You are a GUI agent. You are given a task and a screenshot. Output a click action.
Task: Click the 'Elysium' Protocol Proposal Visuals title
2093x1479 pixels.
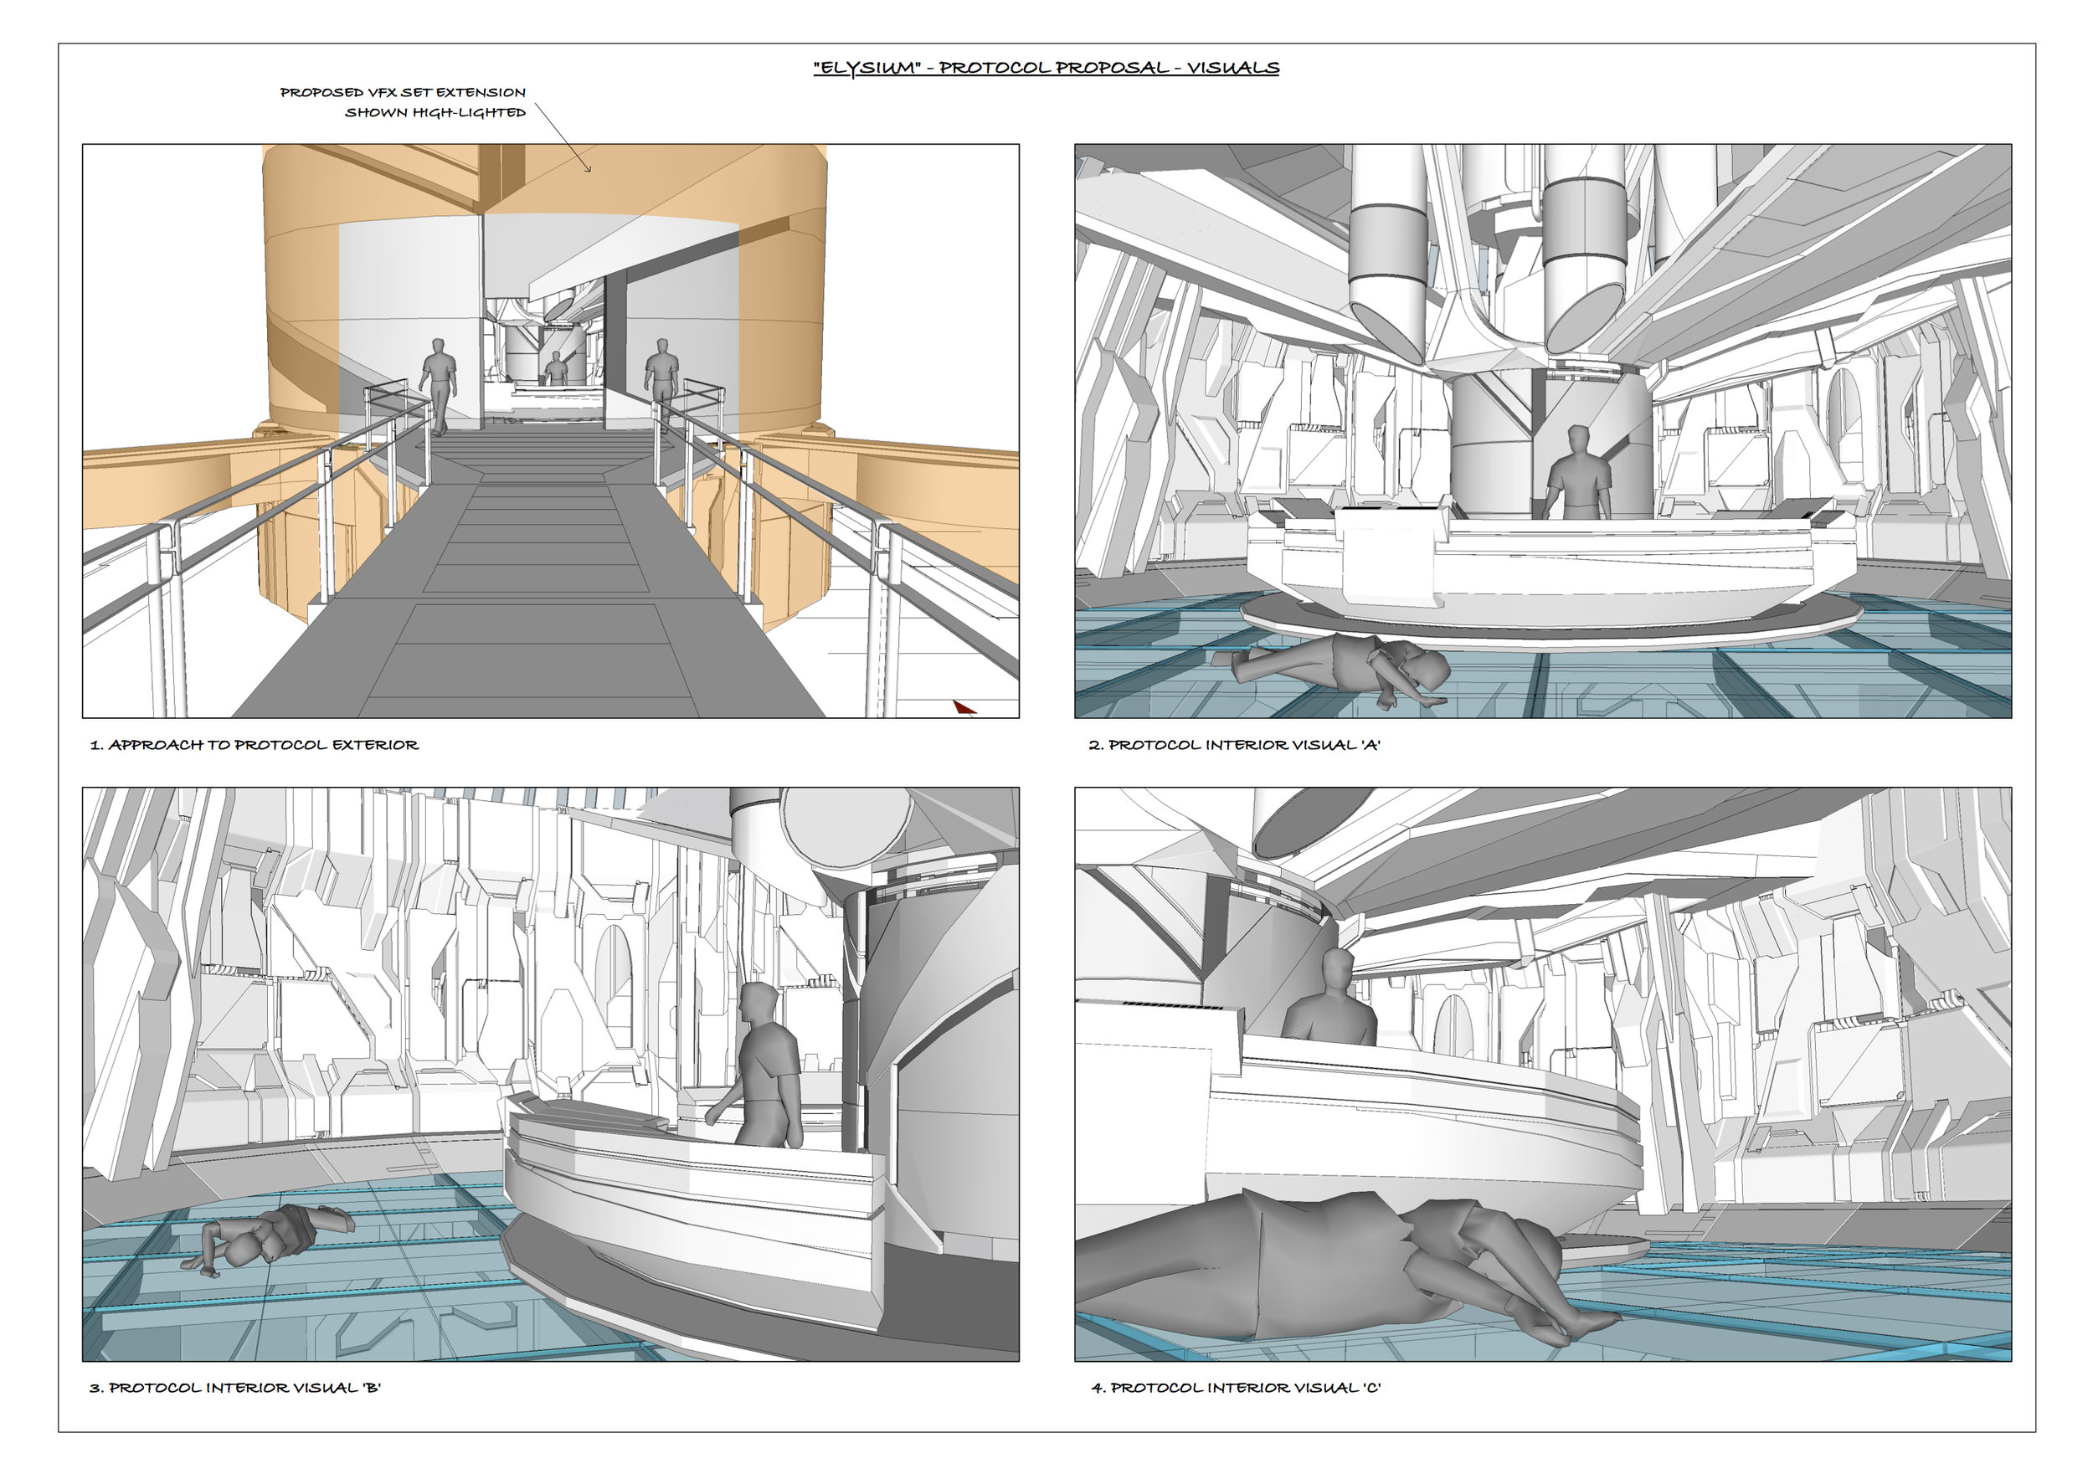(1046, 69)
